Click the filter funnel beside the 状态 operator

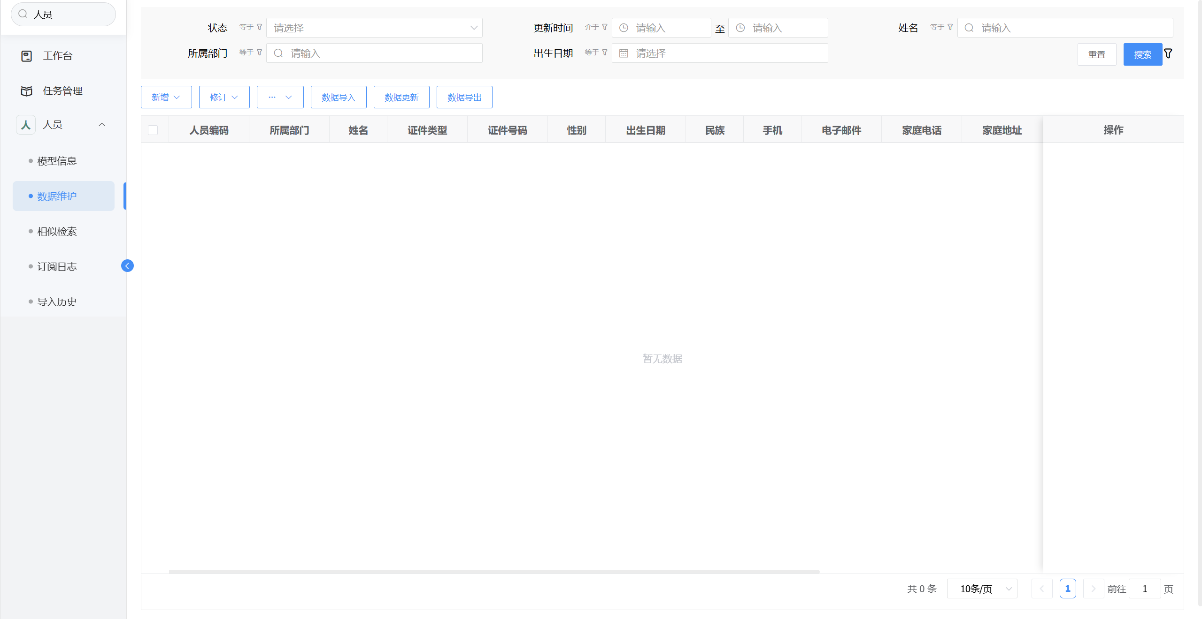[259, 27]
